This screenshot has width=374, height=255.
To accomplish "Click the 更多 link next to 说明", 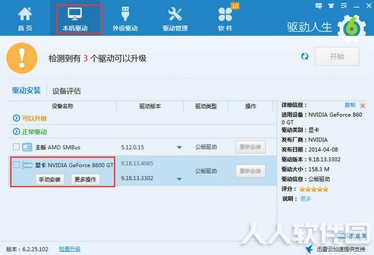I will pos(305,199).
